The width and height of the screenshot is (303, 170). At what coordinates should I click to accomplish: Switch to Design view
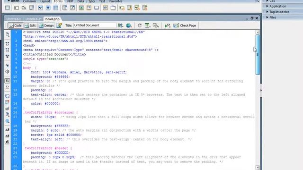tap(46, 25)
